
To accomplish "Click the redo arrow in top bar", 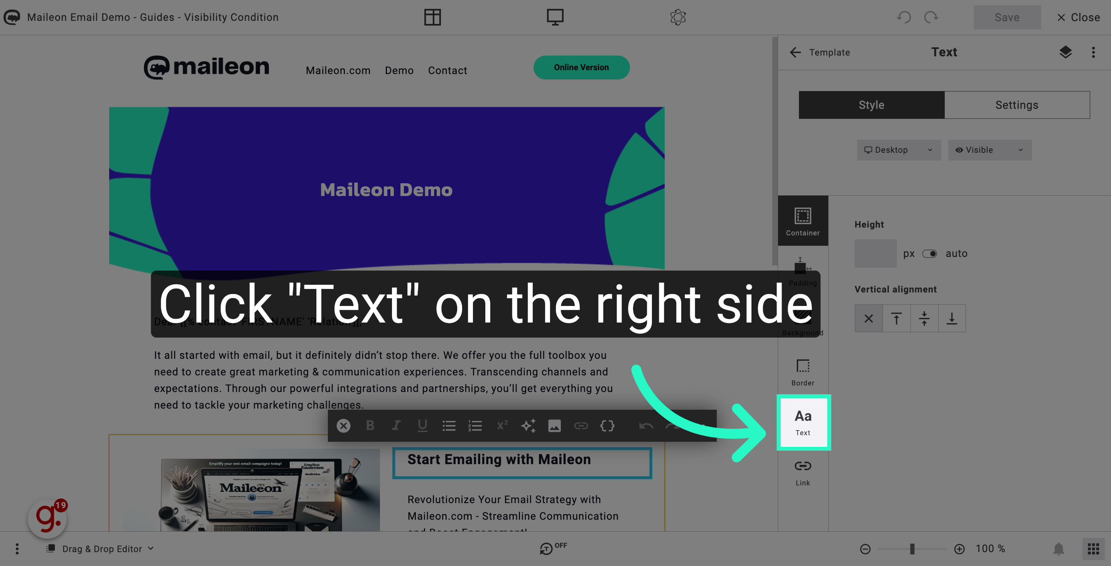I will point(931,17).
